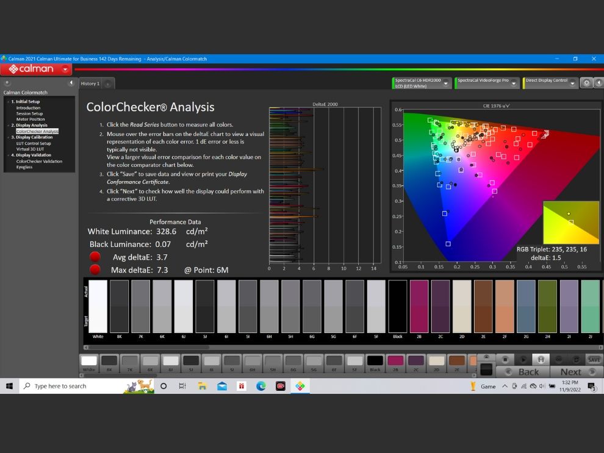Click the CIE 1976 u'v' chart

tap(497, 187)
